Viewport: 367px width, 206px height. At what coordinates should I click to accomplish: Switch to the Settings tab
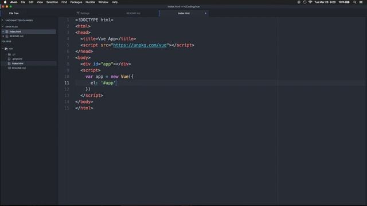click(83, 13)
